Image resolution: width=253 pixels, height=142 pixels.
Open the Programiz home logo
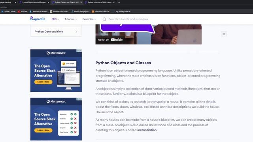click(38, 19)
